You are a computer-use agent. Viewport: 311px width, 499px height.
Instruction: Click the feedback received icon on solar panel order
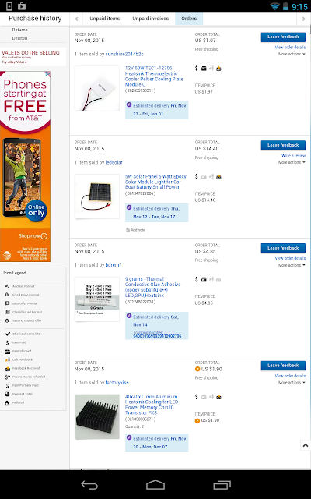218,177
